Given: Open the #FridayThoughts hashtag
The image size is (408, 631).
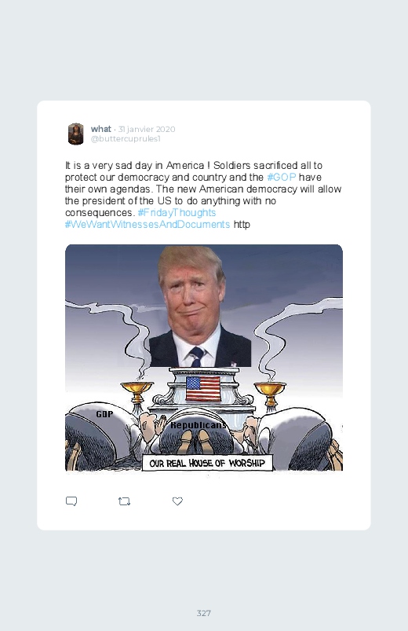Looking at the screenshot, I should coord(177,212).
